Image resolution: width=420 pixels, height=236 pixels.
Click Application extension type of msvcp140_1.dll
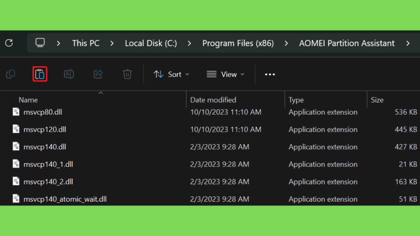tap(323, 164)
